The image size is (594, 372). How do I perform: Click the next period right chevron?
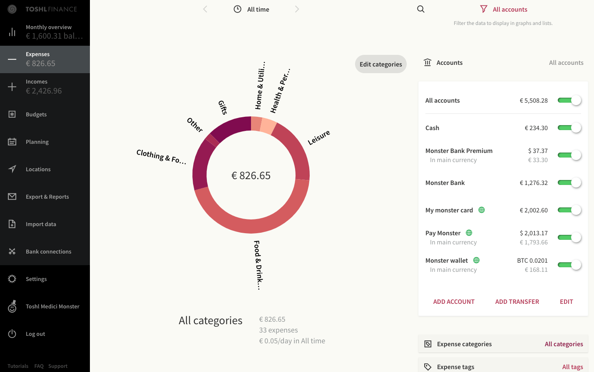click(297, 9)
